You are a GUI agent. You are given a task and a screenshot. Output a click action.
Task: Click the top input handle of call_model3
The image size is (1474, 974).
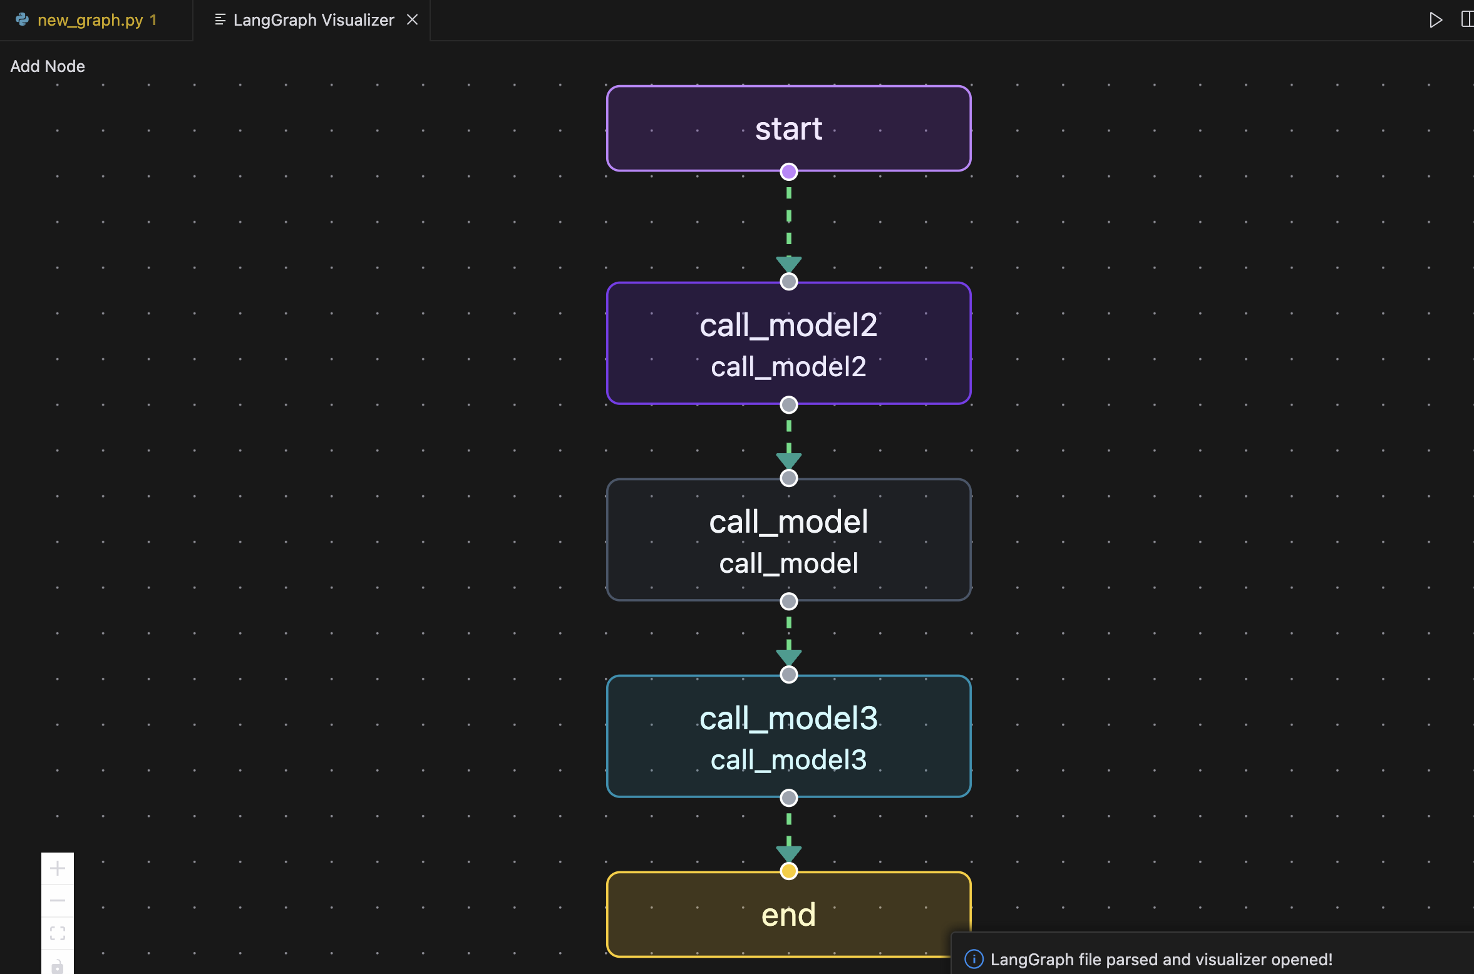[789, 675]
